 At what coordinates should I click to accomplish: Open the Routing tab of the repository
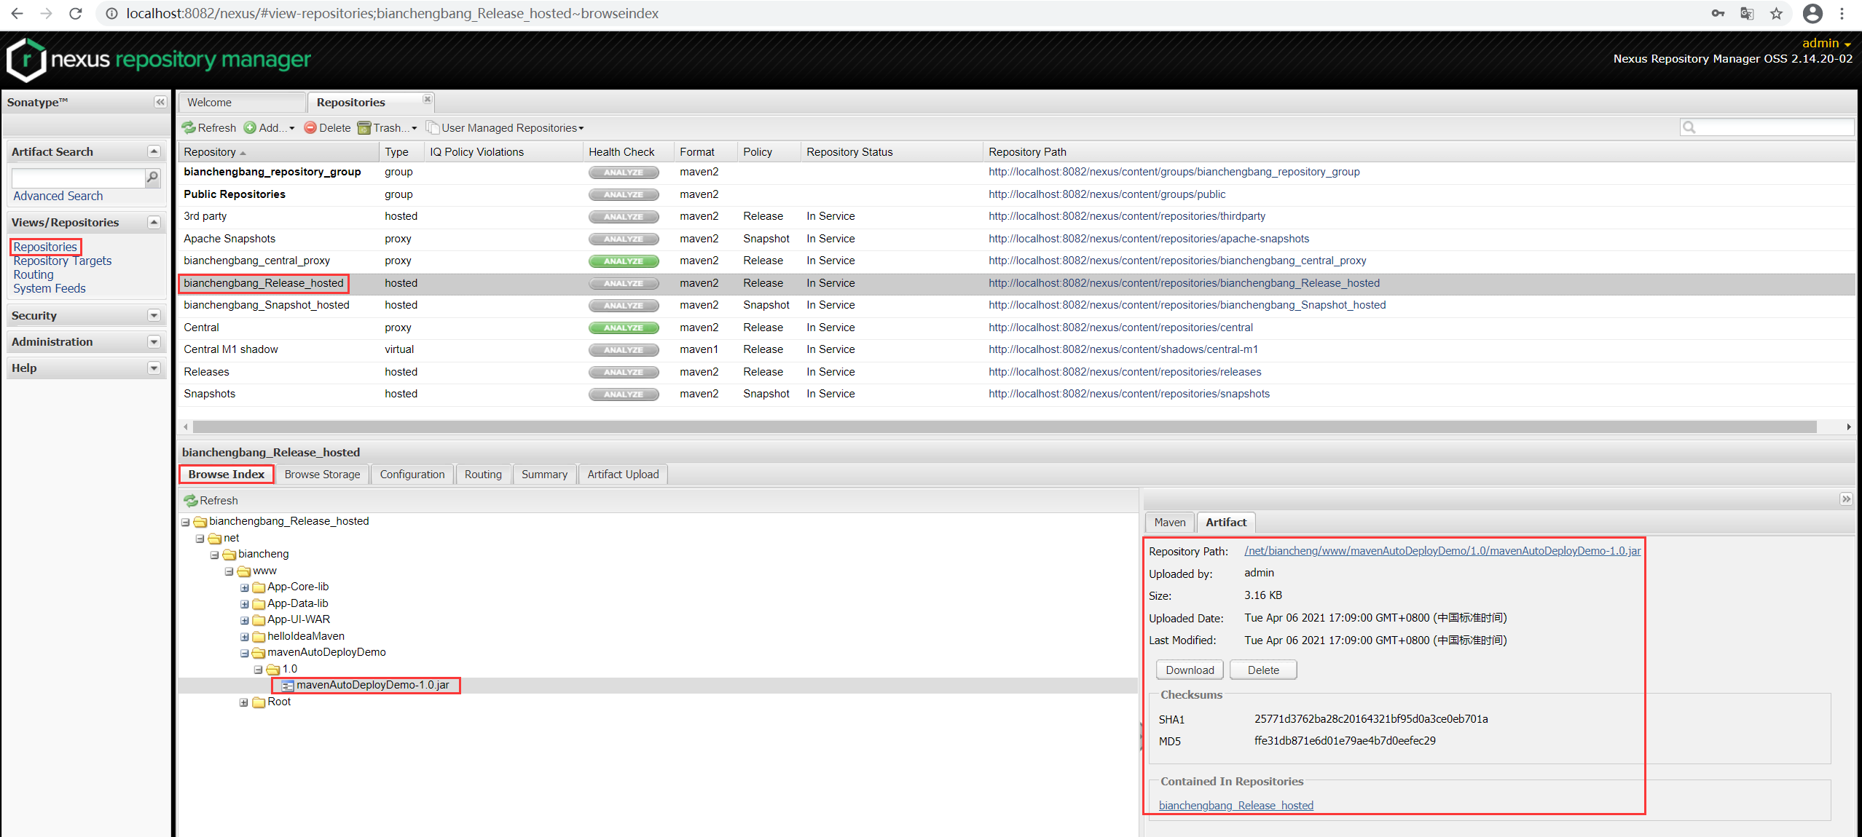[x=483, y=475]
